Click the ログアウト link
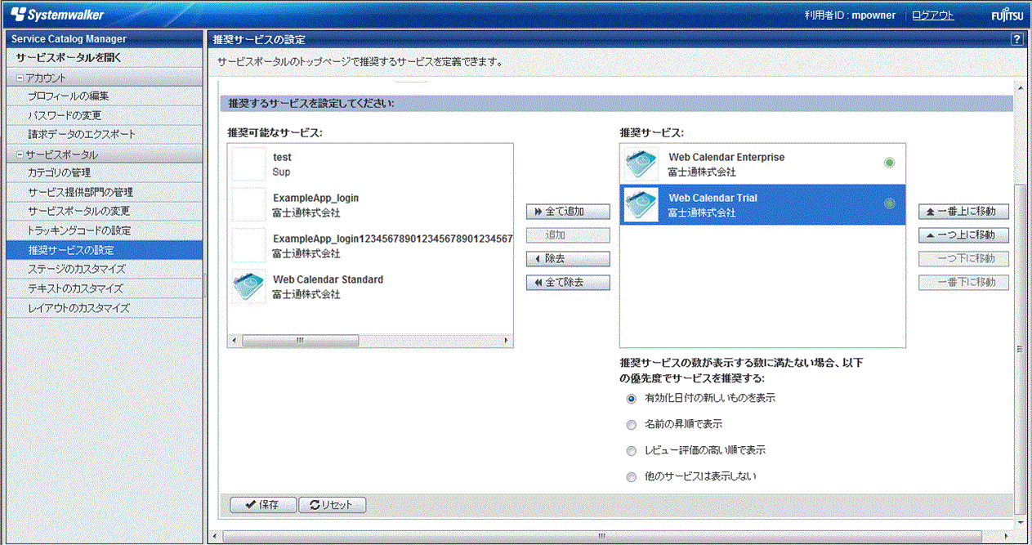This screenshot has height=545, width=1032. (932, 16)
